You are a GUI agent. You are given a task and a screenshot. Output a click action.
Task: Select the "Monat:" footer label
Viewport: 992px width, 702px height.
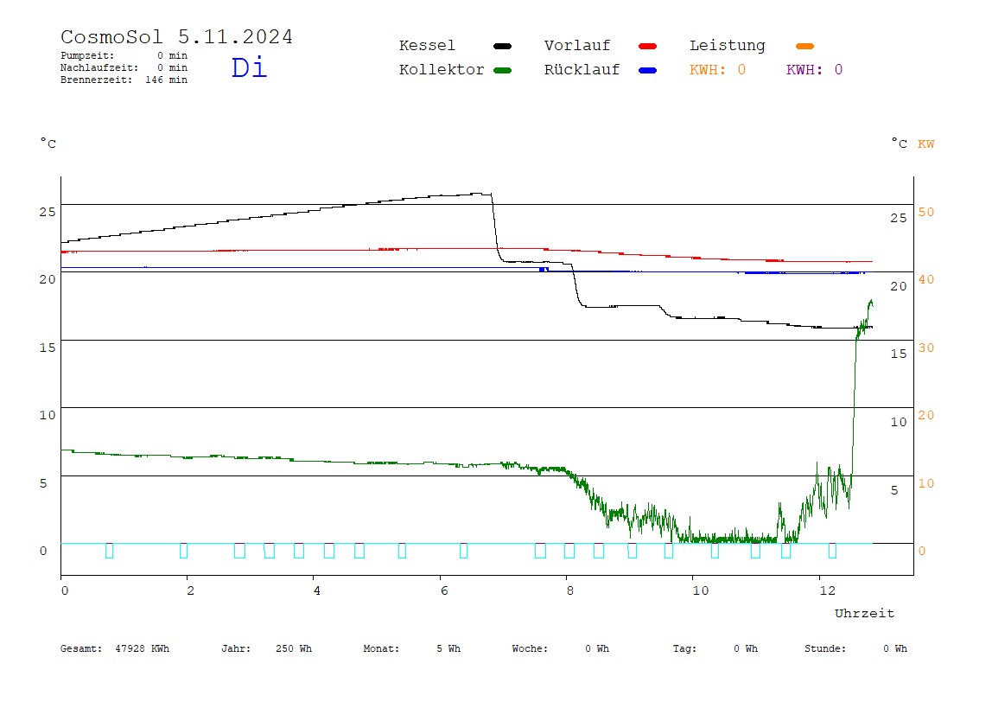[x=381, y=648]
